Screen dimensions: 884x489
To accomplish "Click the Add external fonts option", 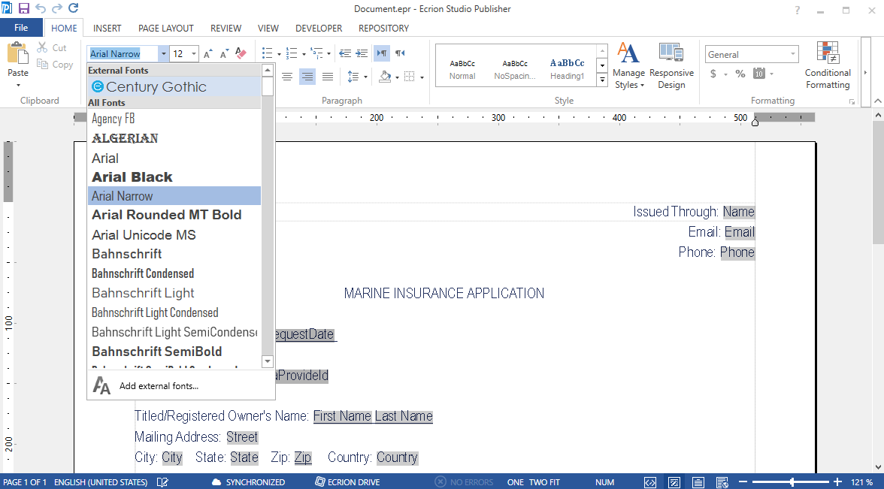I will click(158, 385).
